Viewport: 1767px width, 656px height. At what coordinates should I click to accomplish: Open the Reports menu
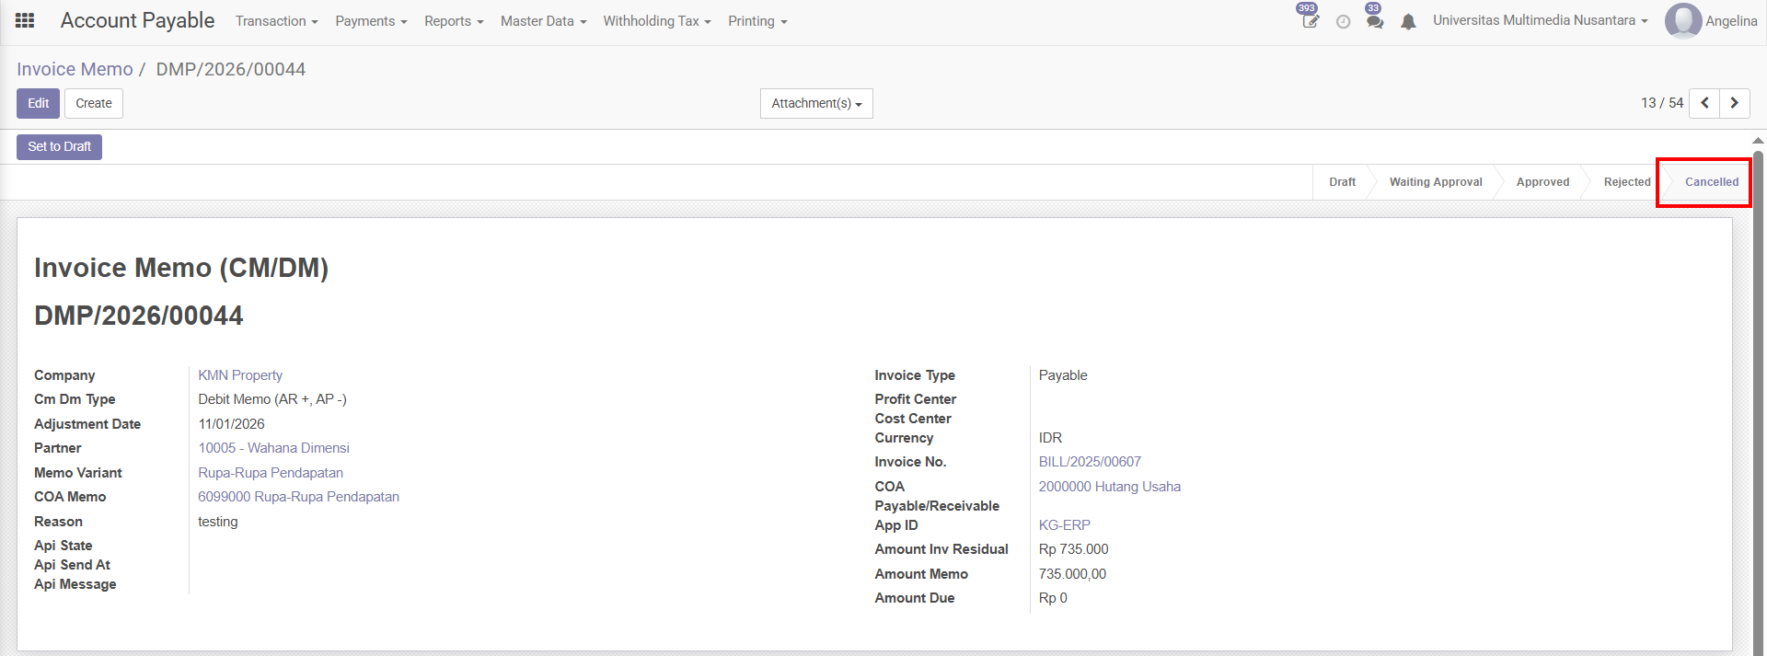point(453,21)
